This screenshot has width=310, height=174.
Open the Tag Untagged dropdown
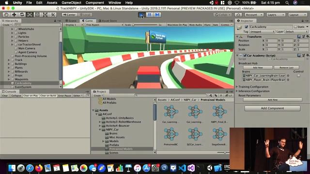pyautogui.click(x=262, y=31)
